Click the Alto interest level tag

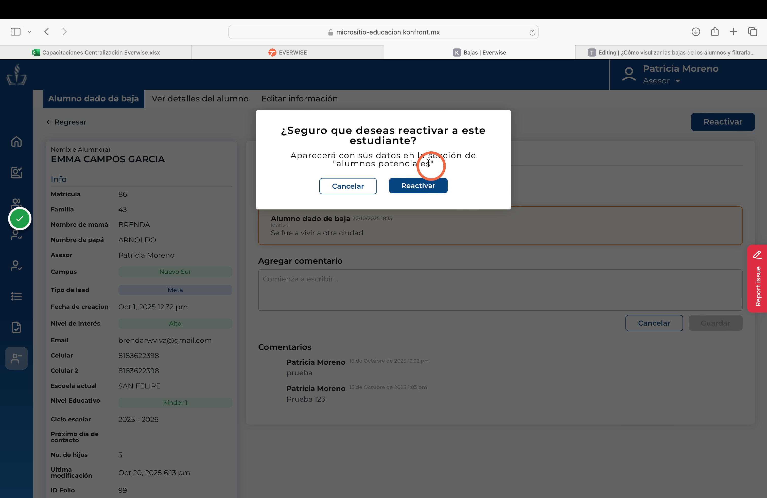175,323
